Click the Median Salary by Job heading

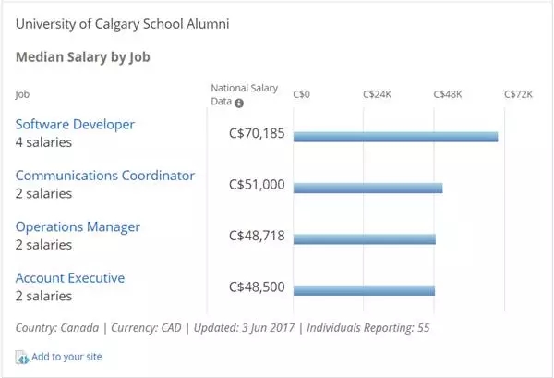[x=83, y=57]
